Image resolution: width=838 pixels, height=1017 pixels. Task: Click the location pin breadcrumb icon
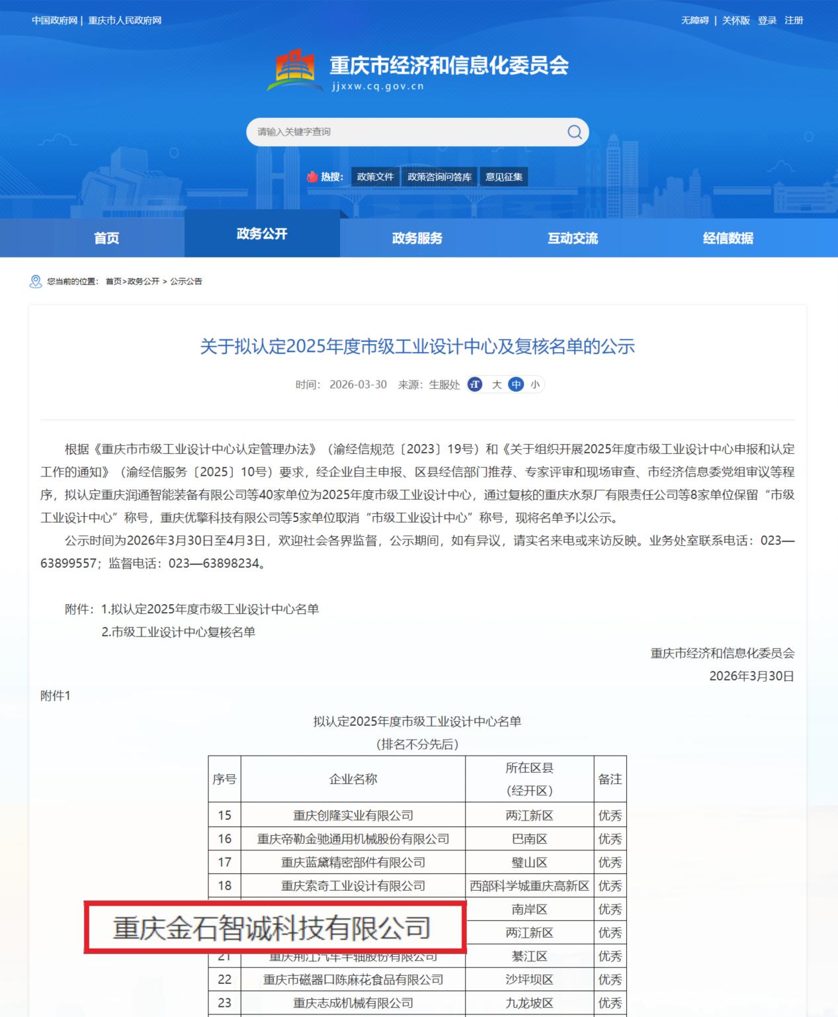click(x=36, y=281)
